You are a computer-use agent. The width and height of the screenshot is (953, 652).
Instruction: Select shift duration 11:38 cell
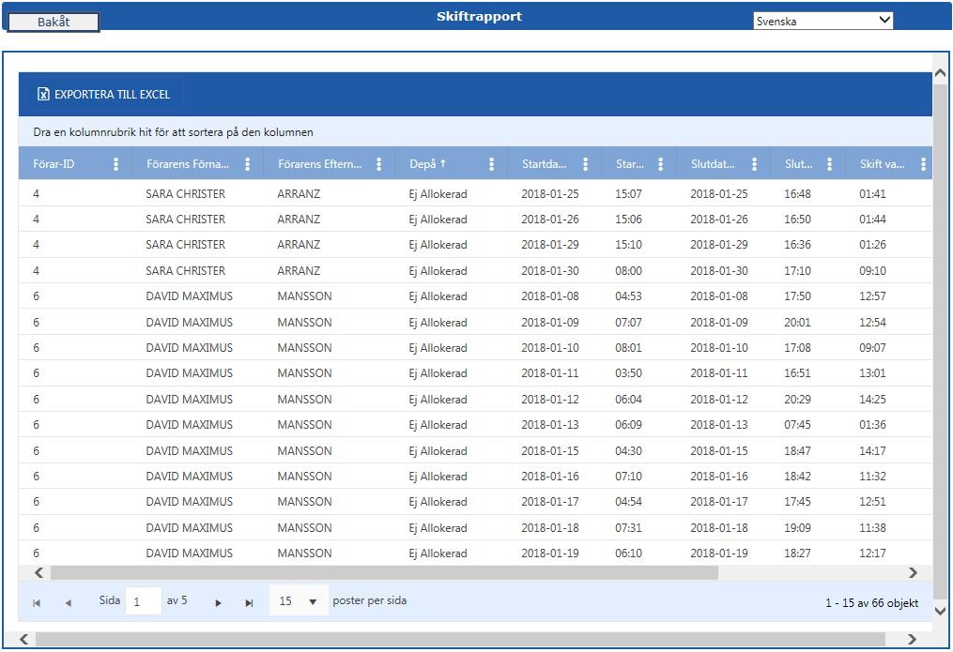(873, 527)
